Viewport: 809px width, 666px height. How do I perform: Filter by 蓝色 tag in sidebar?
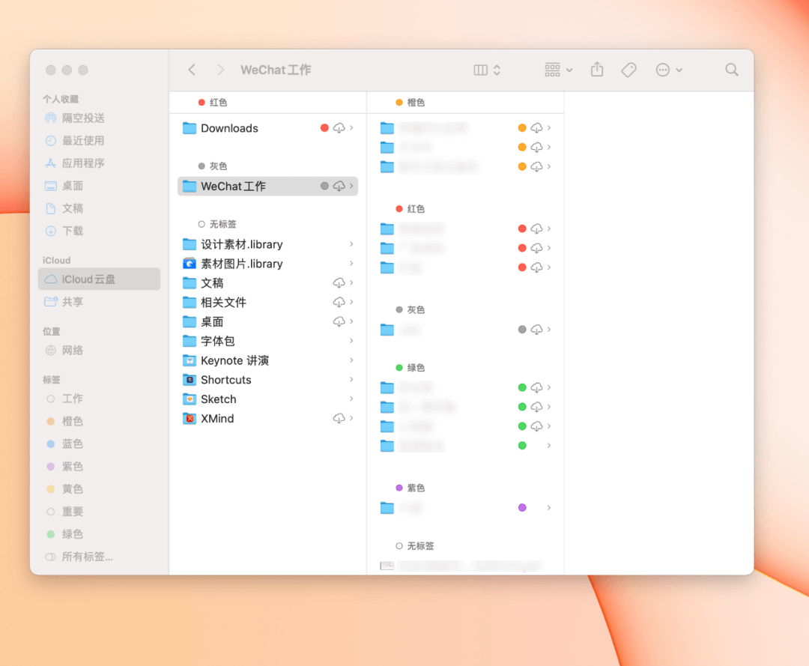click(99, 444)
